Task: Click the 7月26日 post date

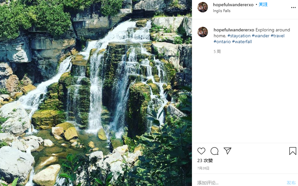Action: [x=203, y=168]
